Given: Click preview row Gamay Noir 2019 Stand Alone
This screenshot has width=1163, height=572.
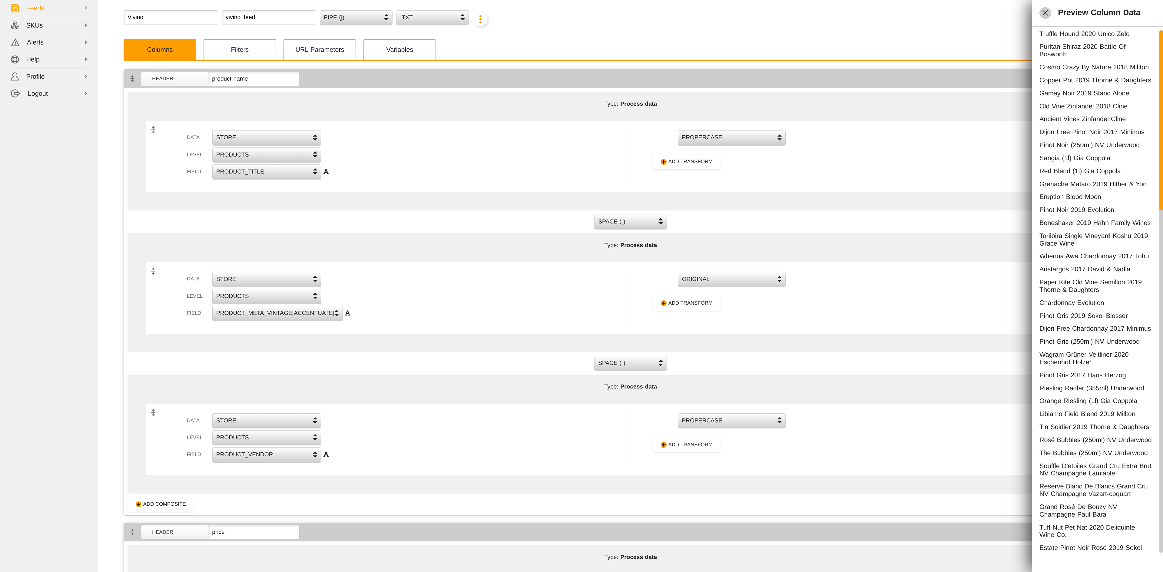Looking at the screenshot, I should point(1084,93).
